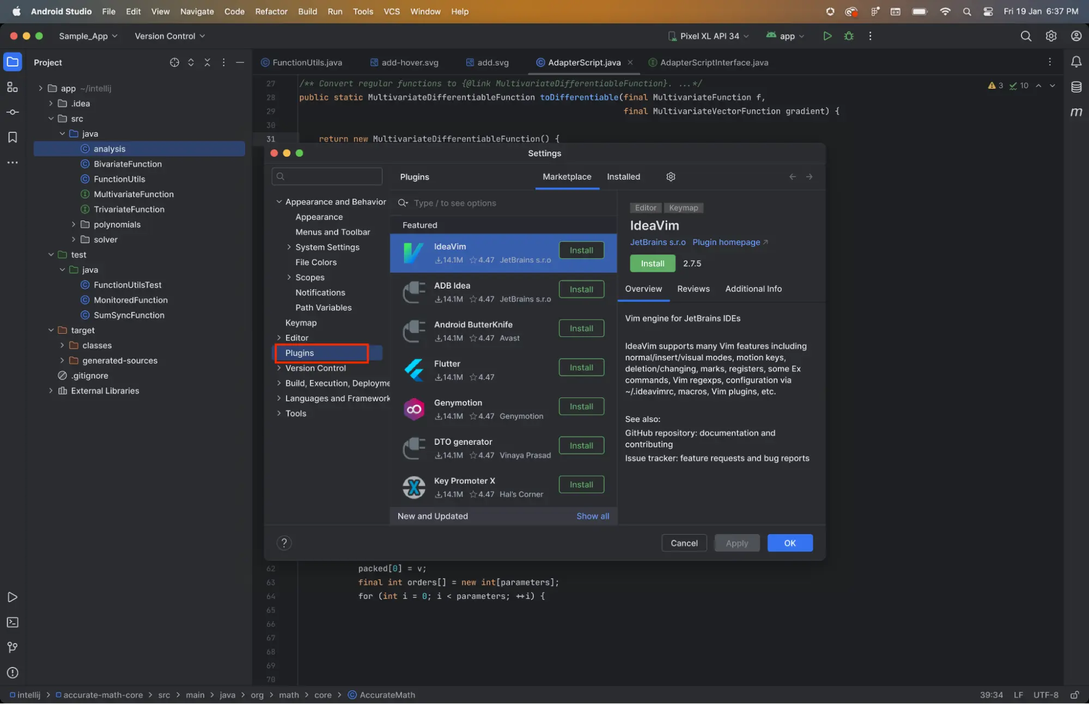Open the Plugin homepage link
This screenshot has width=1089, height=704.
[x=729, y=242]
